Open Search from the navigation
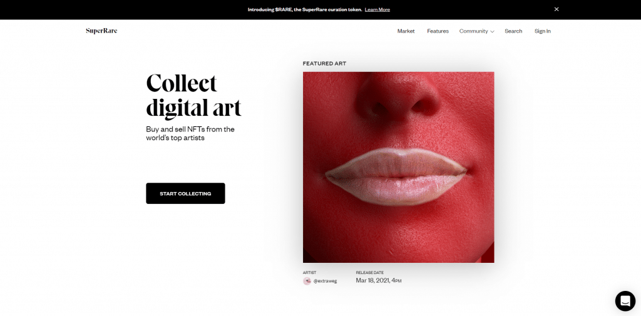This screenshot has width=641, height=316. pyautogui.click(x=513, y=31)
